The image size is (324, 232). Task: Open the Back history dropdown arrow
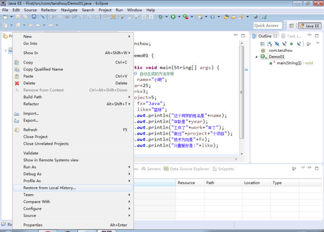pyautogui.click(x=44, y=25)
